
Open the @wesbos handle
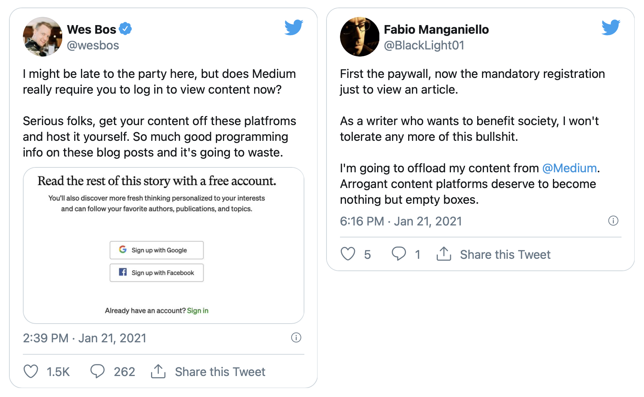point(93,45)
